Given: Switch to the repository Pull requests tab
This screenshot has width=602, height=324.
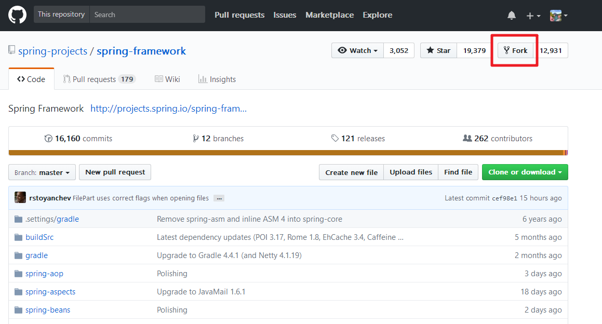Looking at the screenshot, I should [x=99, y=79].
